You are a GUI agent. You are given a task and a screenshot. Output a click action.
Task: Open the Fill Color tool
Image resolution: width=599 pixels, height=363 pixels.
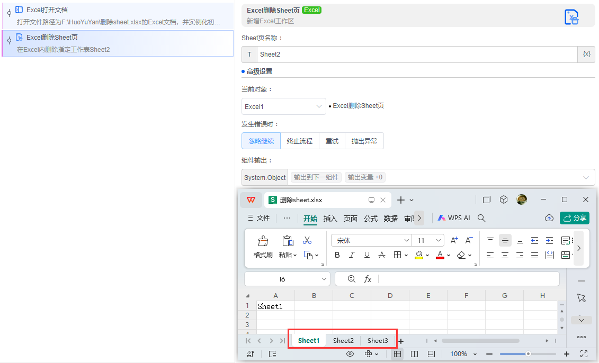[x=419, y=255]
